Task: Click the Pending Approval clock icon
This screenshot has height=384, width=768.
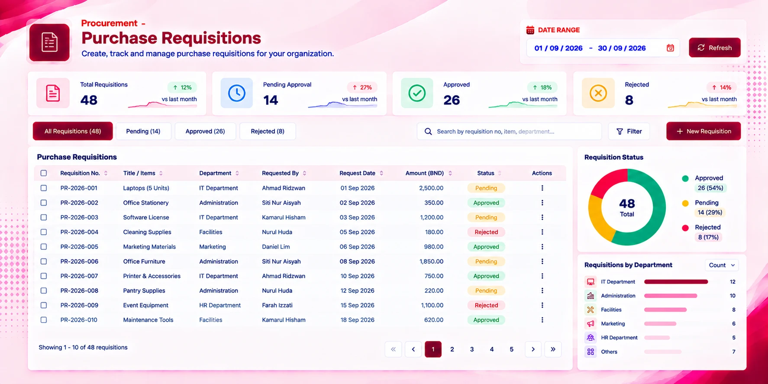Action: [237, 93]
